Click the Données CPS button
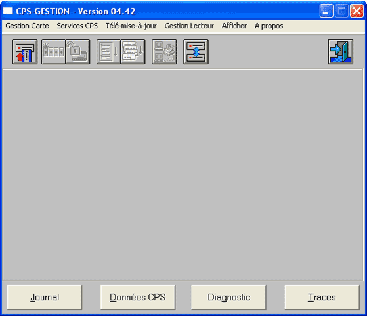The height and width of the screenshot is (316, 367). [138, 297]
